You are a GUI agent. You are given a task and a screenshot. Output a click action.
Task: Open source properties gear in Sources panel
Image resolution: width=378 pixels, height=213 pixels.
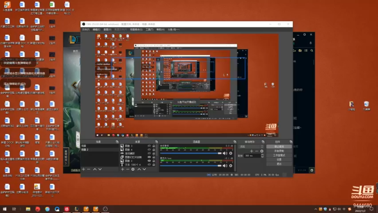coord(133,169)
